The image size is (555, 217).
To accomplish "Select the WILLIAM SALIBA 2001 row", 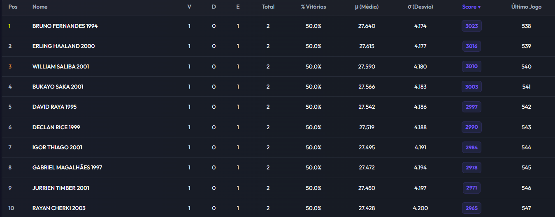I will [277, 66].
